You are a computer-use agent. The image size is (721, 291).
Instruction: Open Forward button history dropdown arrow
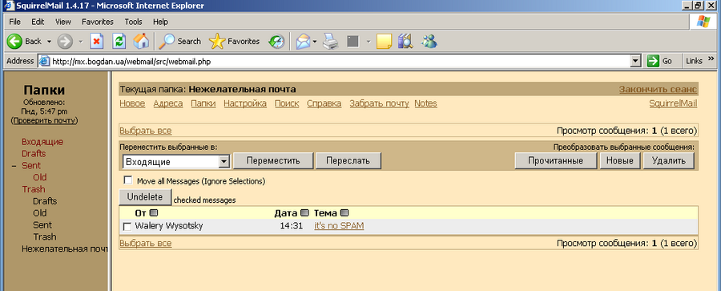tap(80, 42)
